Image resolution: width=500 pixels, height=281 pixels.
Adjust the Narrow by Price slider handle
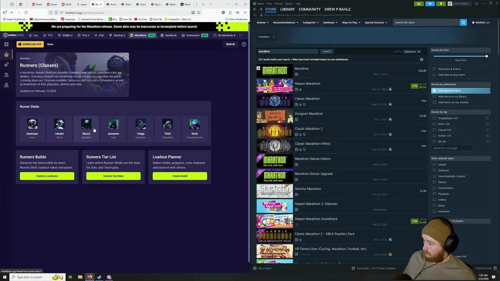486,56
